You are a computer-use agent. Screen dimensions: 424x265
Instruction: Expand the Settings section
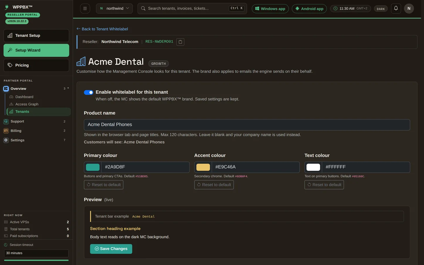pos(36,140)
